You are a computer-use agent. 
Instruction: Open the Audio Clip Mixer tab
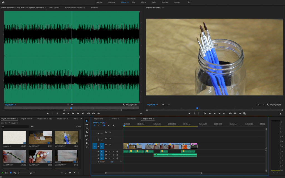(x=75, y=7)
